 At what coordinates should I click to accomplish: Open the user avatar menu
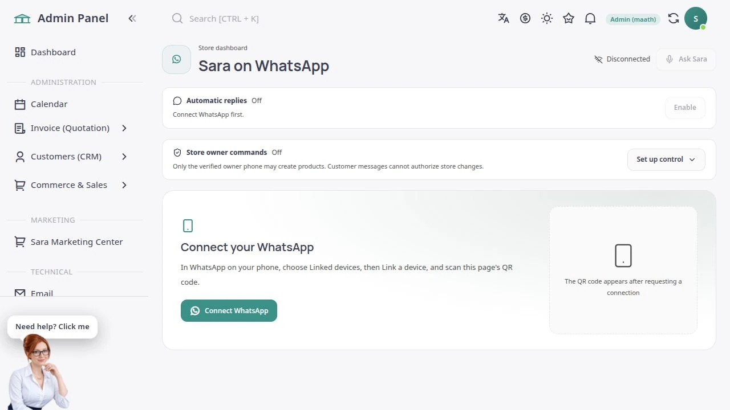click(696, 18)
